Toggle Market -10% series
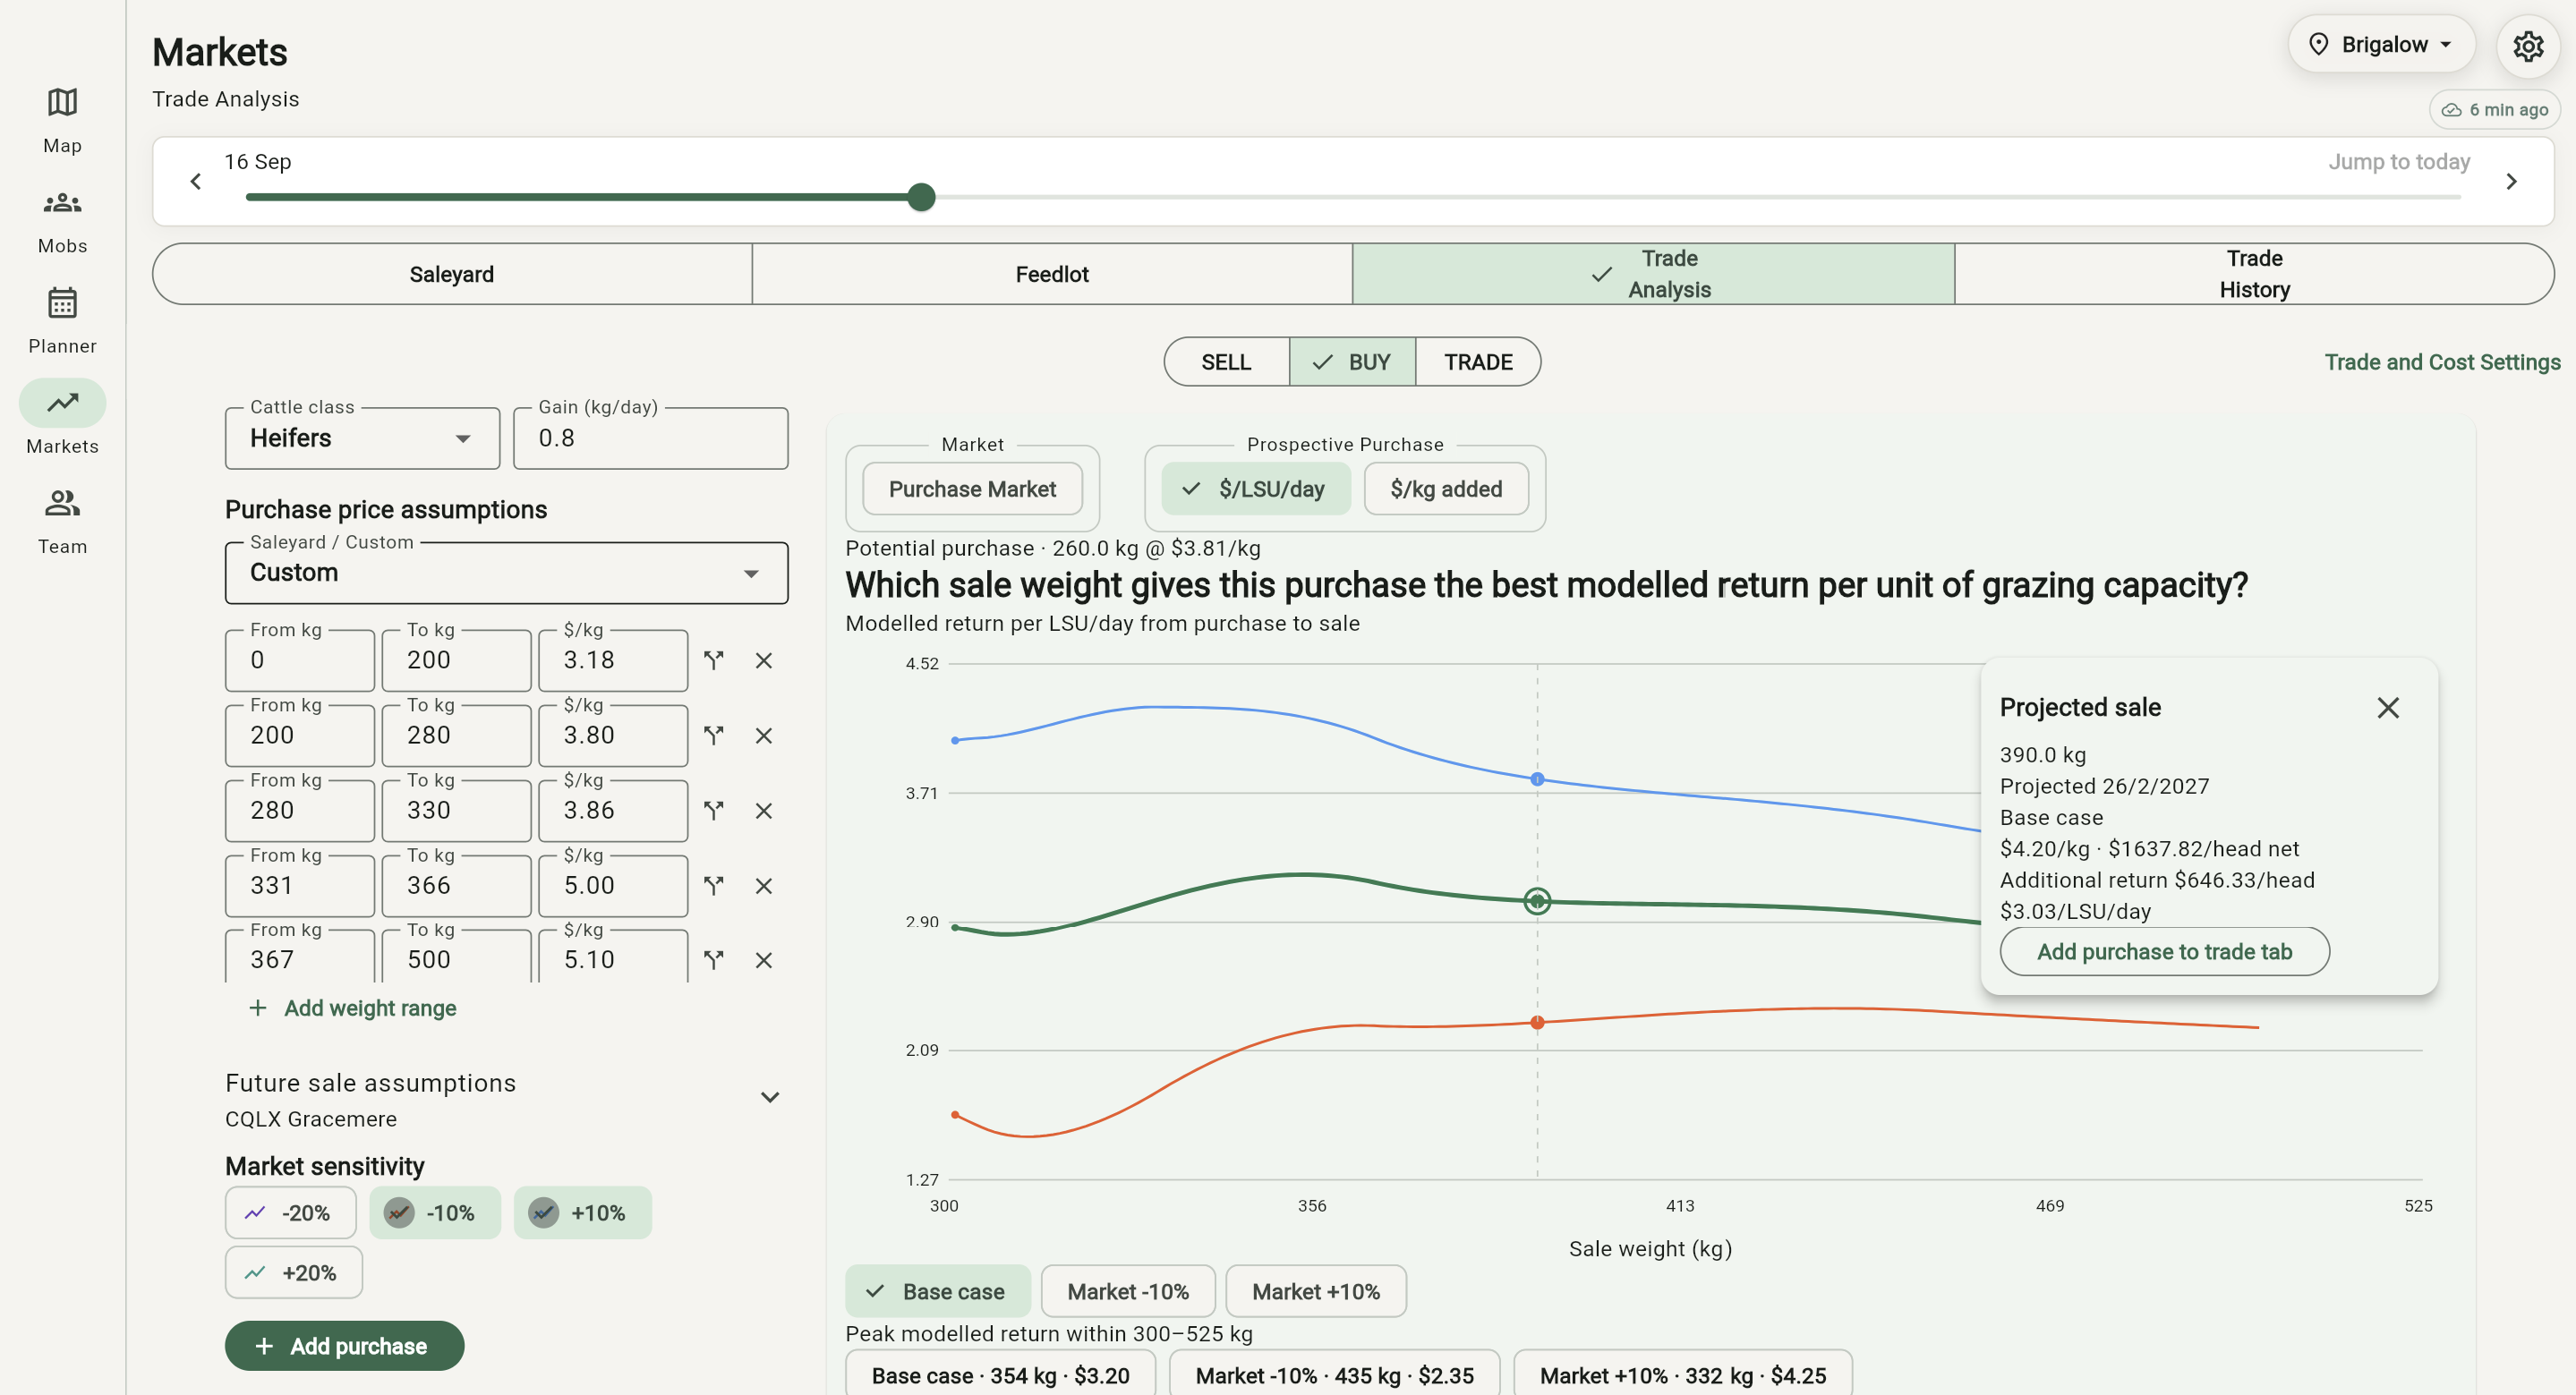The height and width of the screenshot is (1395, 2576). tap(1127, 1291)
